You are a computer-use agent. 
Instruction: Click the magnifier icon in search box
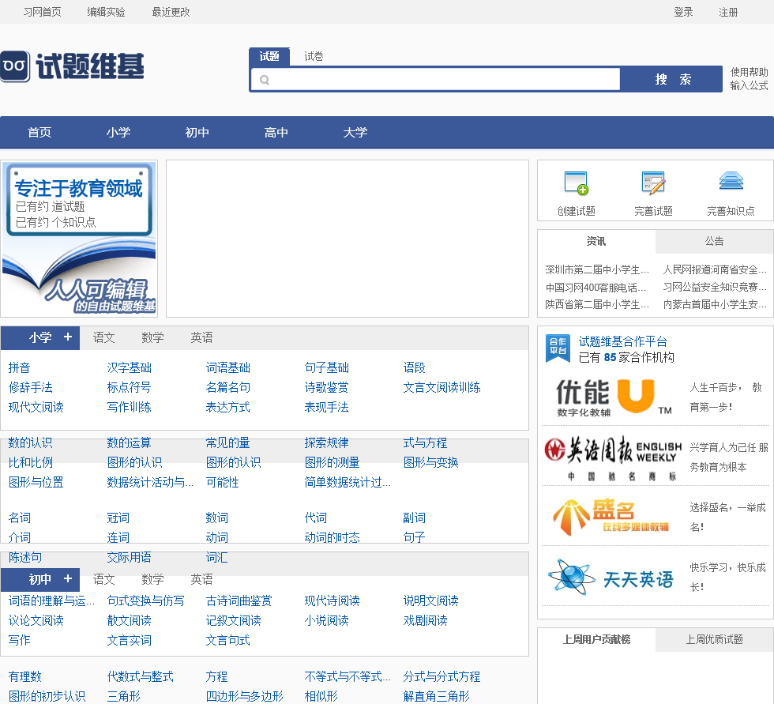265,80
